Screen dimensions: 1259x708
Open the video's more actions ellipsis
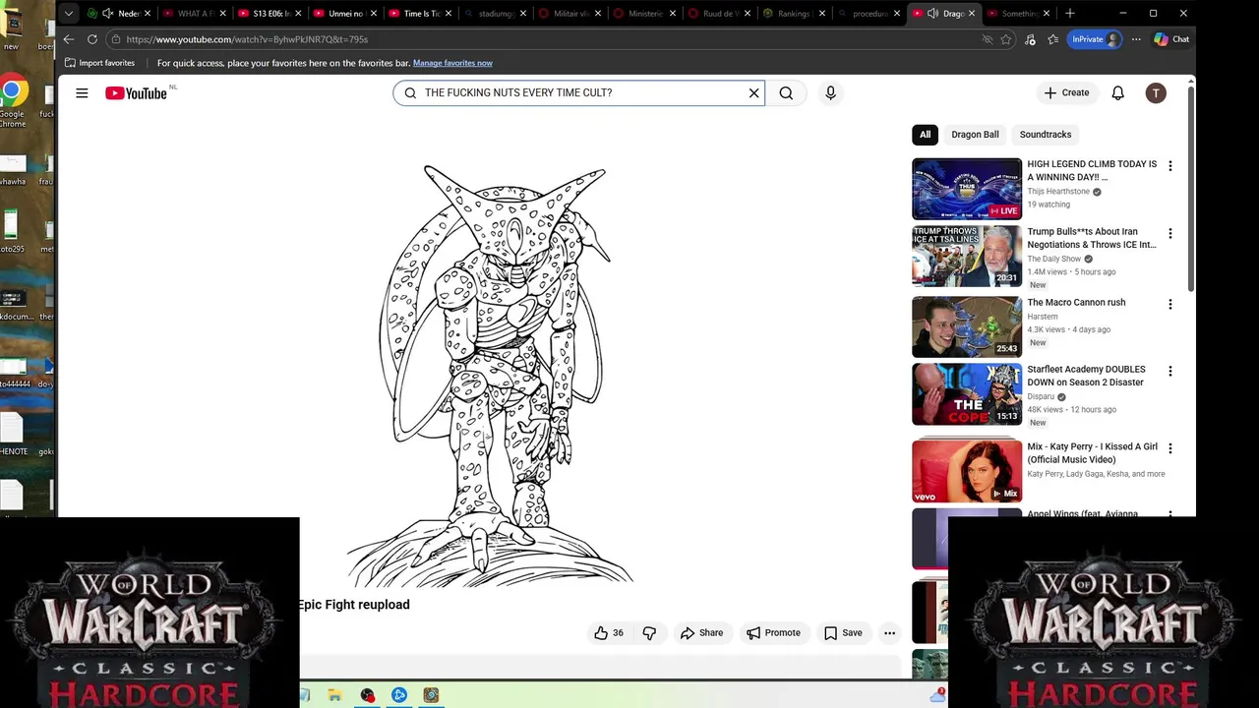click(x=889, y=633)
